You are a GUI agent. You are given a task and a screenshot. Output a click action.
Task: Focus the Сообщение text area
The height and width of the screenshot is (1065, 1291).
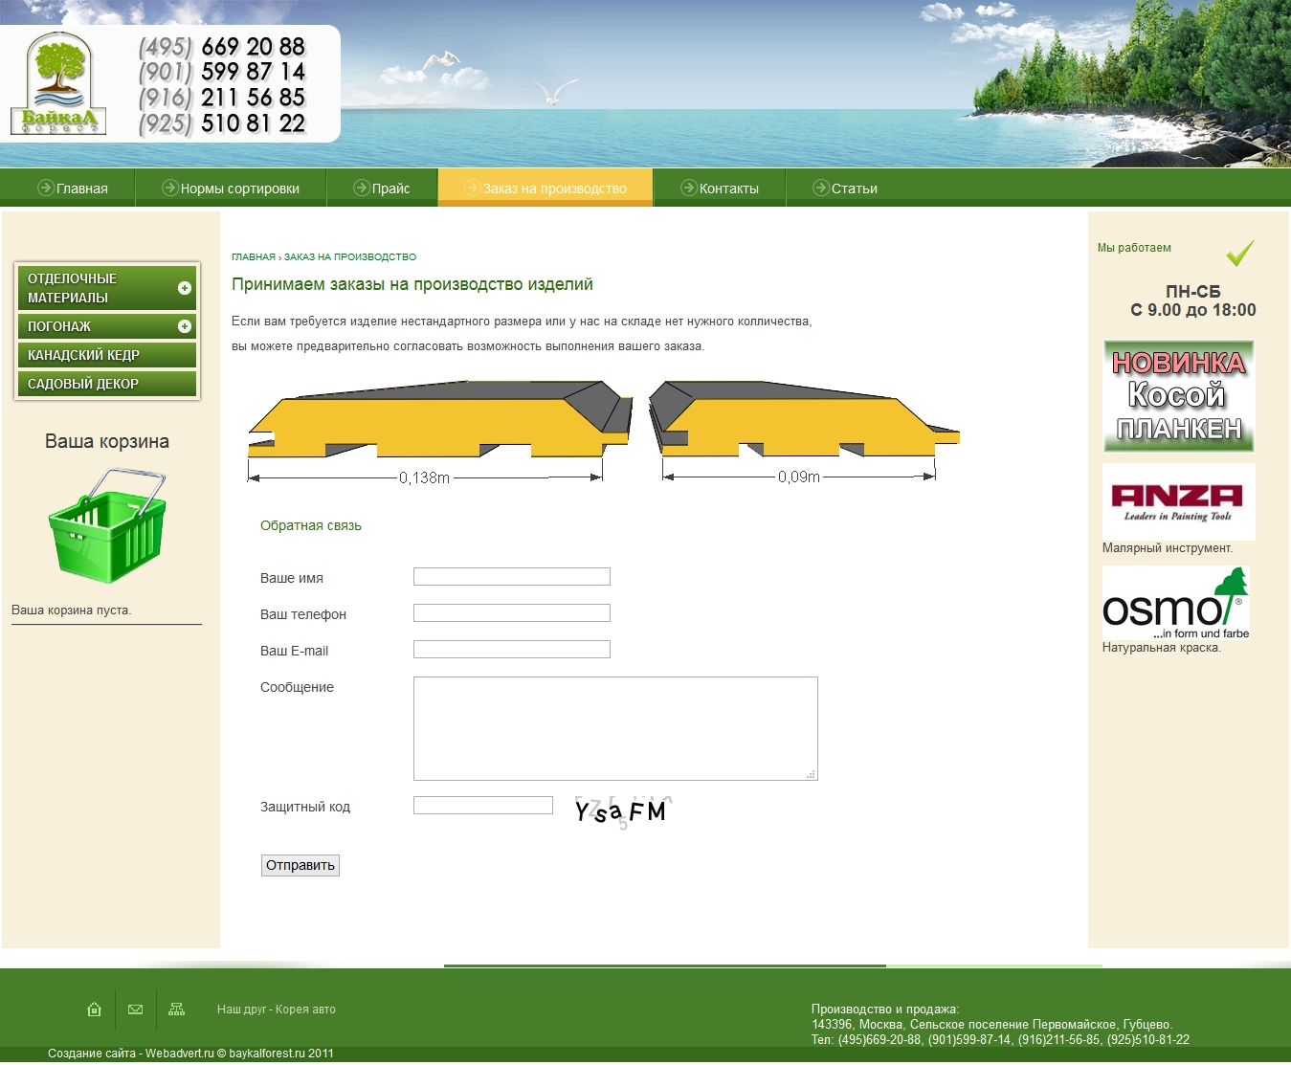coord(614,728)
